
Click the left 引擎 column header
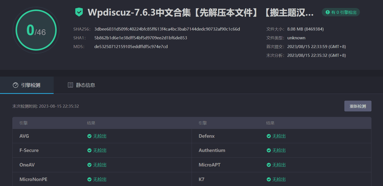click(24, 123)
